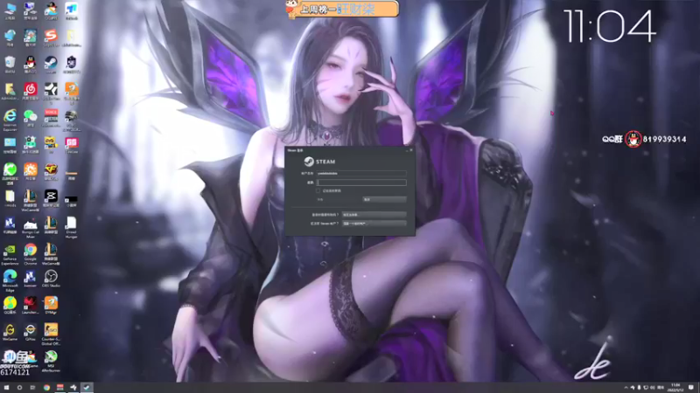Image resolution: width=700 pixels, height=393 pixels.
Task: Open the GeForce Experience desktop icon
Action: (10, 254)
